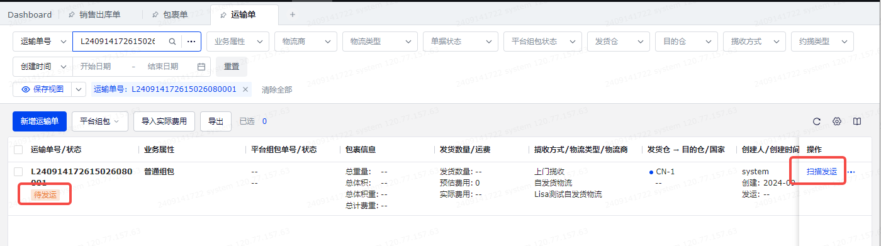Image resolution: width=881 pixels, height=246 pixels.
Task: Tick the select-all checkbox in table header
Action: point(18,150)
